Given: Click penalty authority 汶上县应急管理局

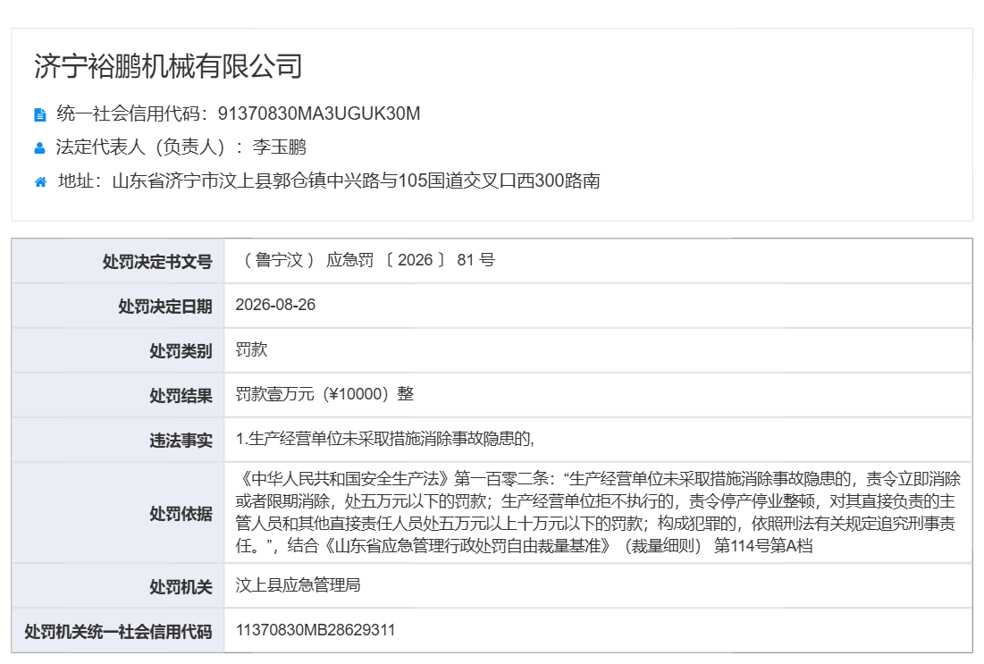Looking at the screenshot, I should [x=299, y=585].
